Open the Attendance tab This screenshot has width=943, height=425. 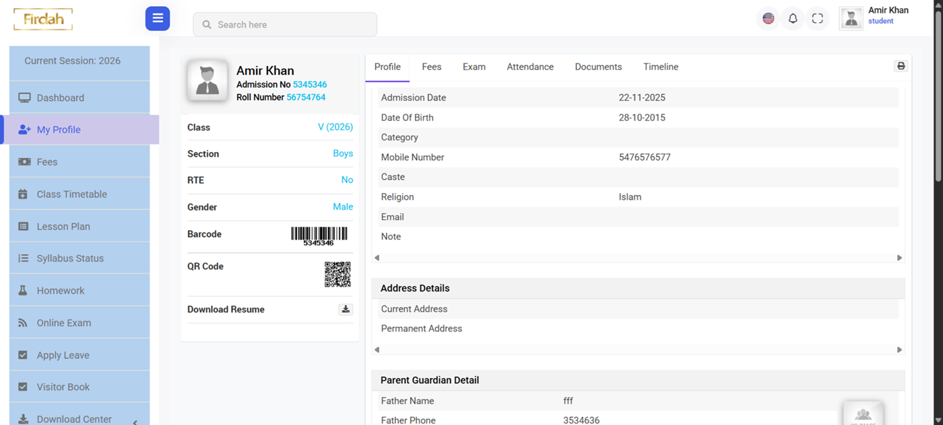pos(530,67)
